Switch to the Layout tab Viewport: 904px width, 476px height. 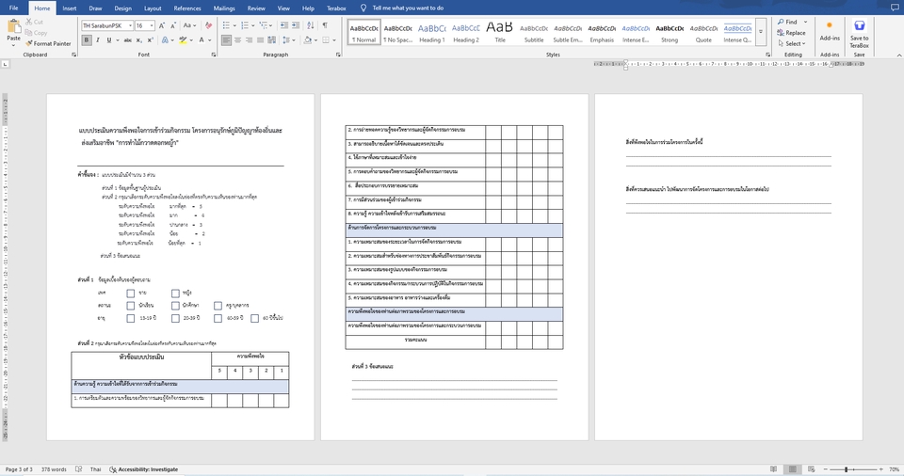pos(153,8)
